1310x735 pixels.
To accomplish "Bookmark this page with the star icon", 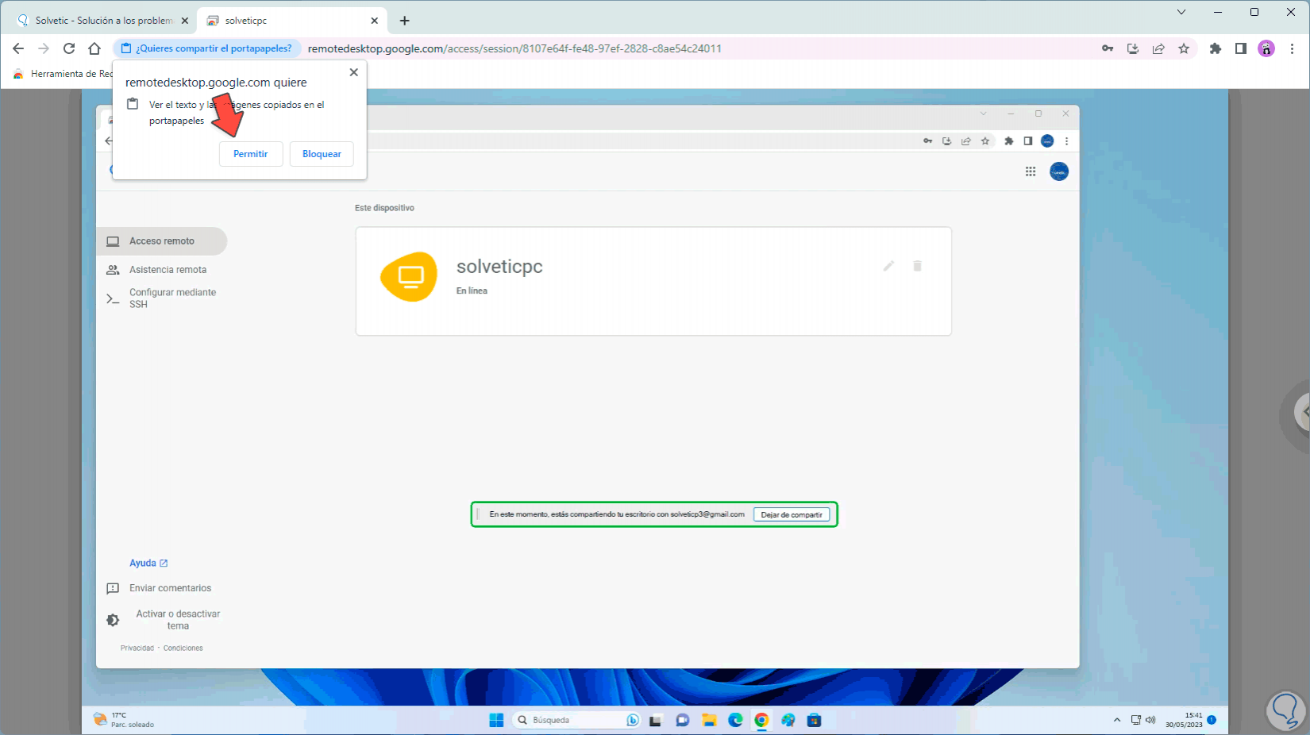I will pos(1184,48).
